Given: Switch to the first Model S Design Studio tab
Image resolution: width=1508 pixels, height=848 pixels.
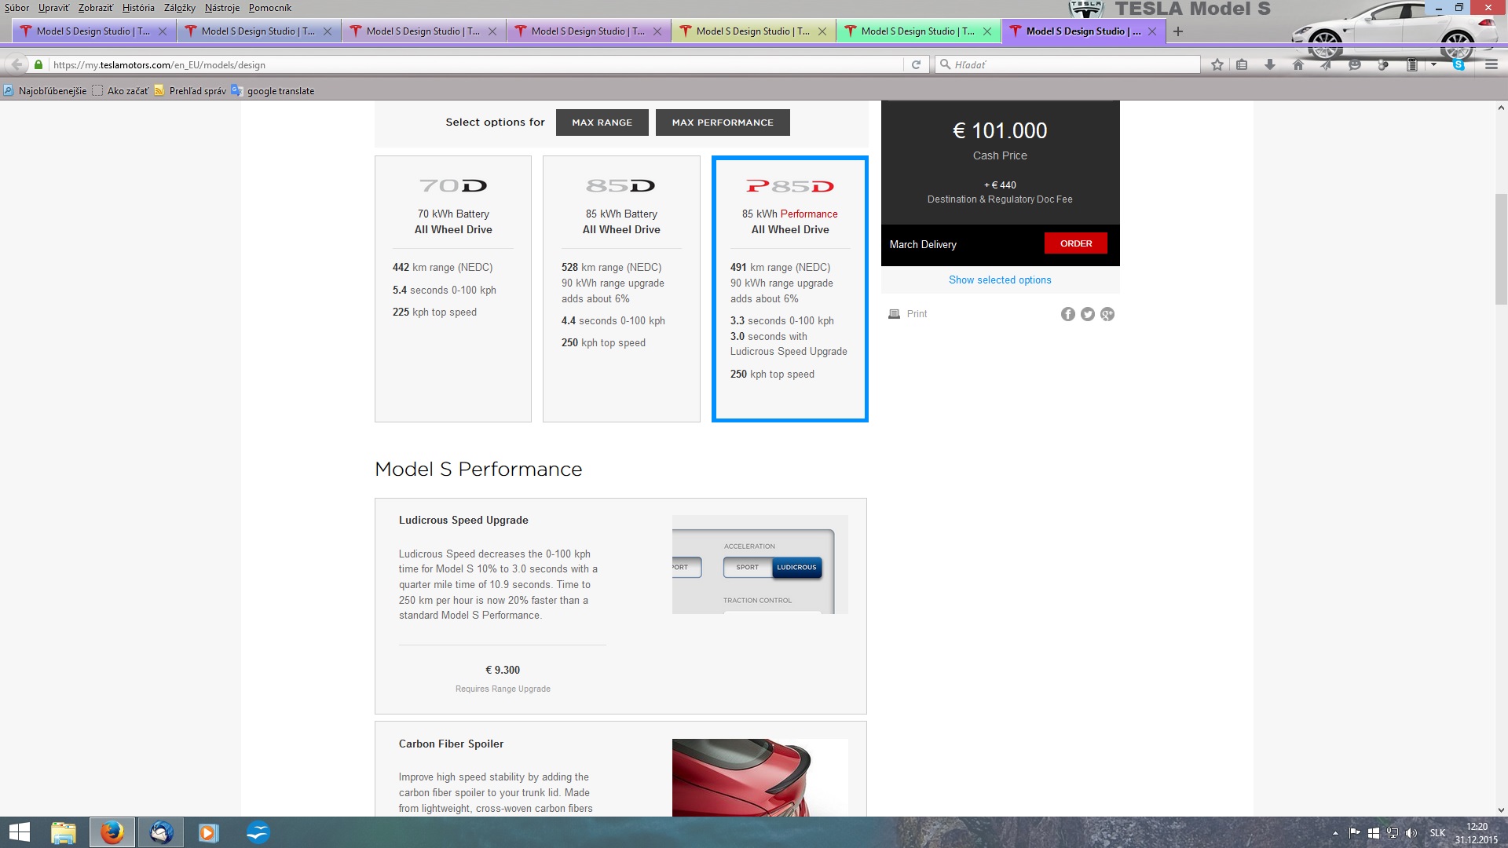Looking at the screenshot, I should [x=93, y=31].
